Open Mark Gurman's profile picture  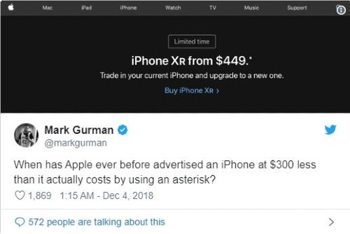(26, 135)
